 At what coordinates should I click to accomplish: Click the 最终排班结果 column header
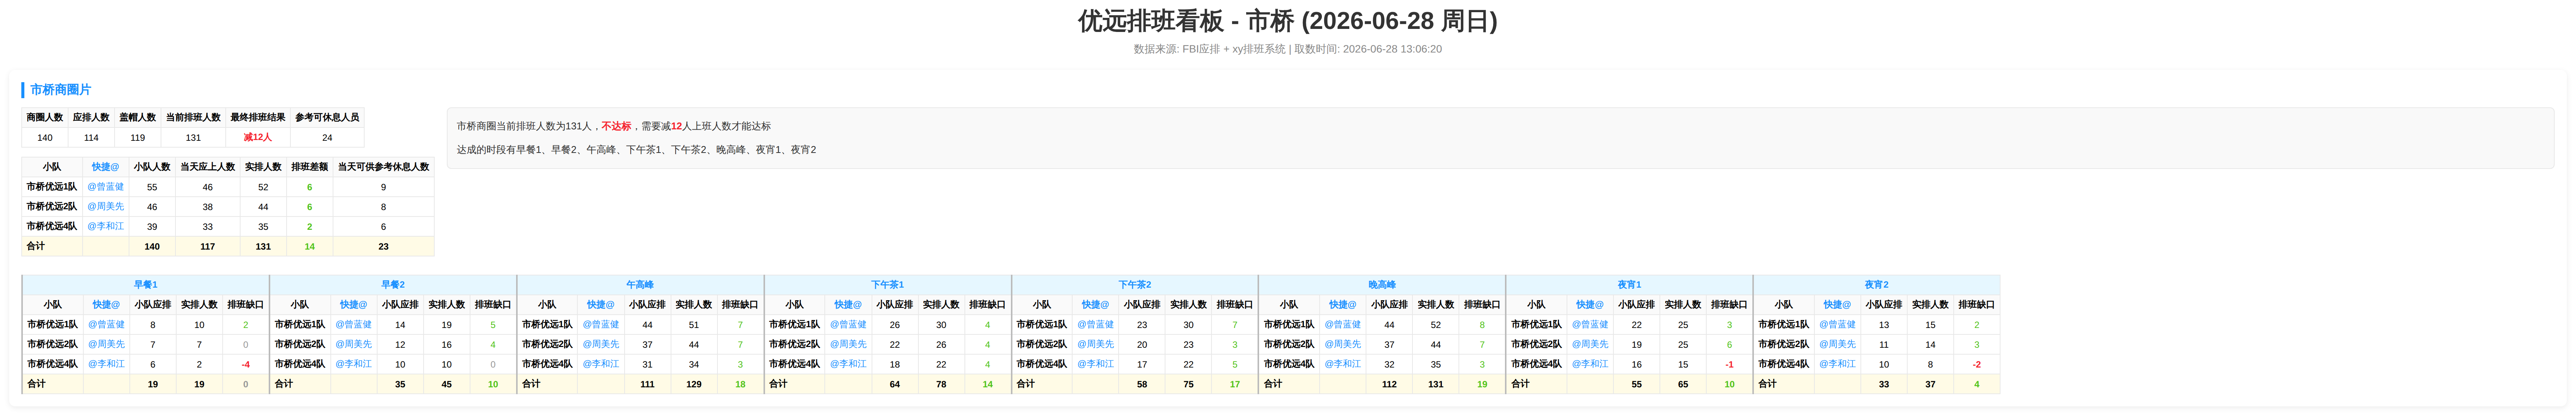[x=258, y=118]
